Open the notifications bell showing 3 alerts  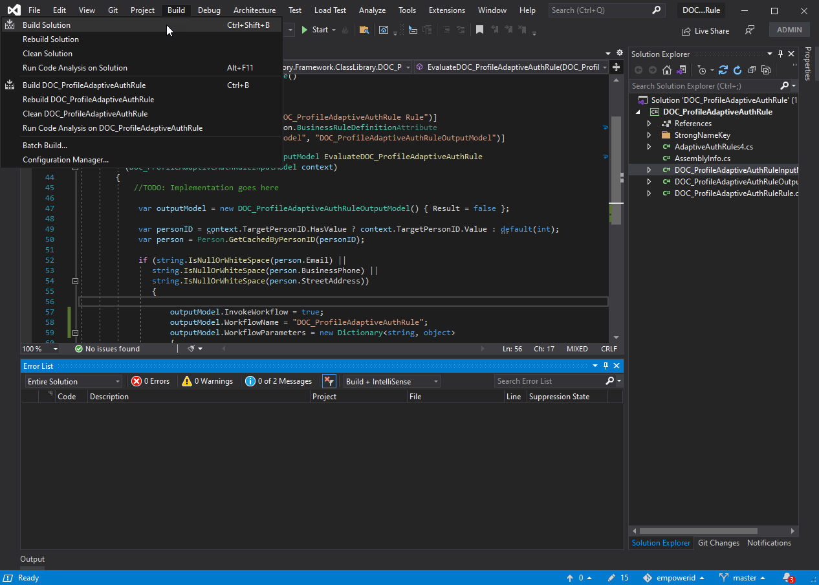(788, 577)
